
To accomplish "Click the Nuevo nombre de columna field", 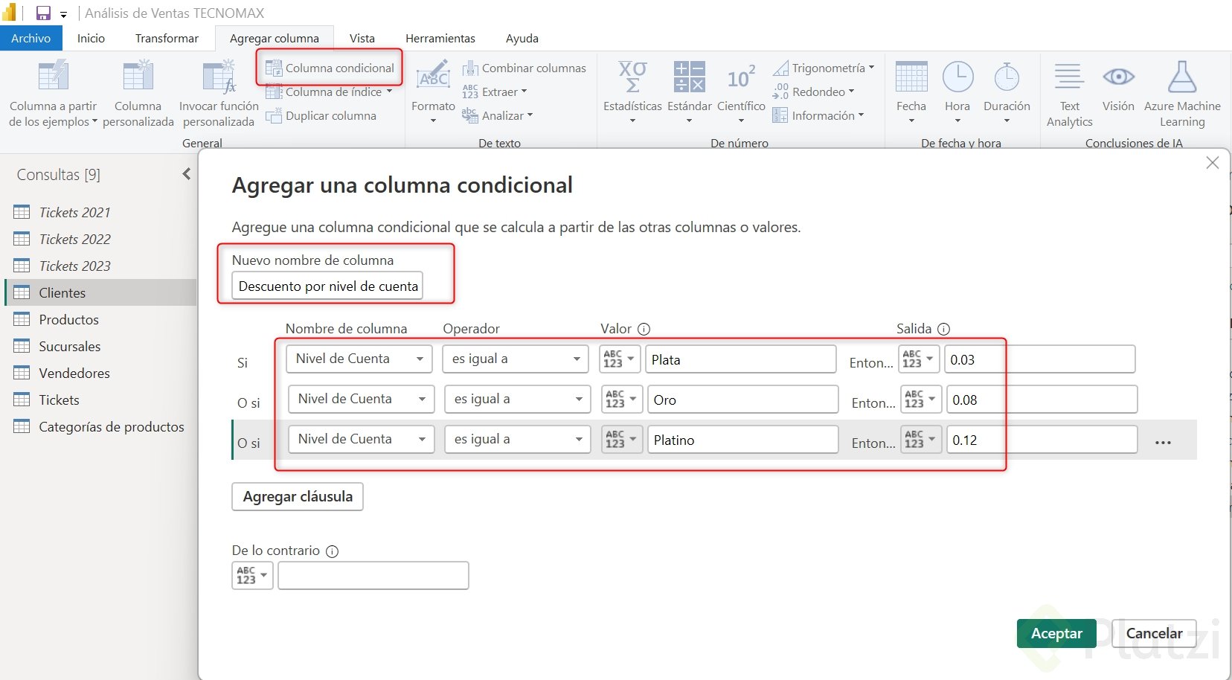I will pyautogui.click(x=327, y=286).
